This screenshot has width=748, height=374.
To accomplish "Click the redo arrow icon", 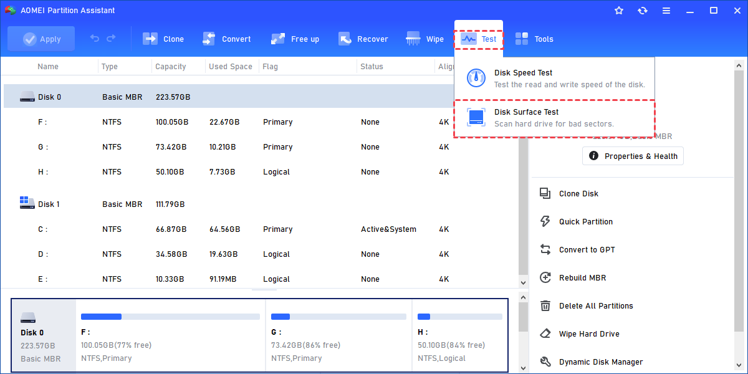I will (x=111, y=39).
